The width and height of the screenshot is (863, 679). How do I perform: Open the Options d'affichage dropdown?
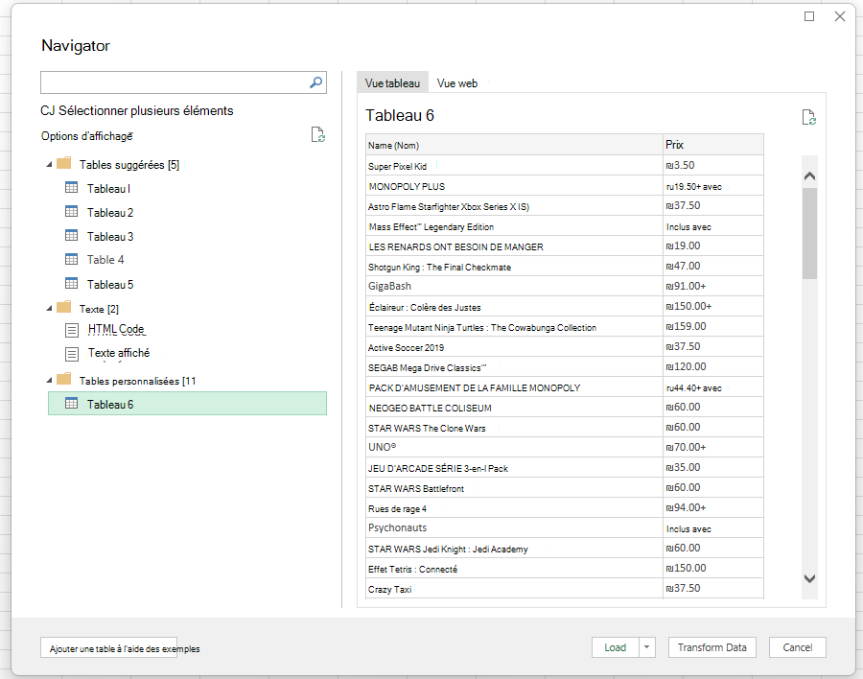point(87,136)
